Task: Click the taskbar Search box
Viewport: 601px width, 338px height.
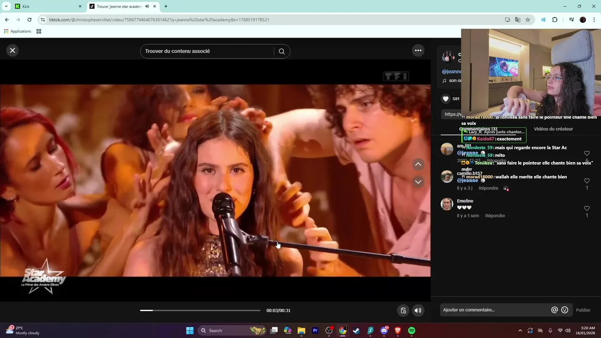Action: pyautogui.click(x=232, y=330)
